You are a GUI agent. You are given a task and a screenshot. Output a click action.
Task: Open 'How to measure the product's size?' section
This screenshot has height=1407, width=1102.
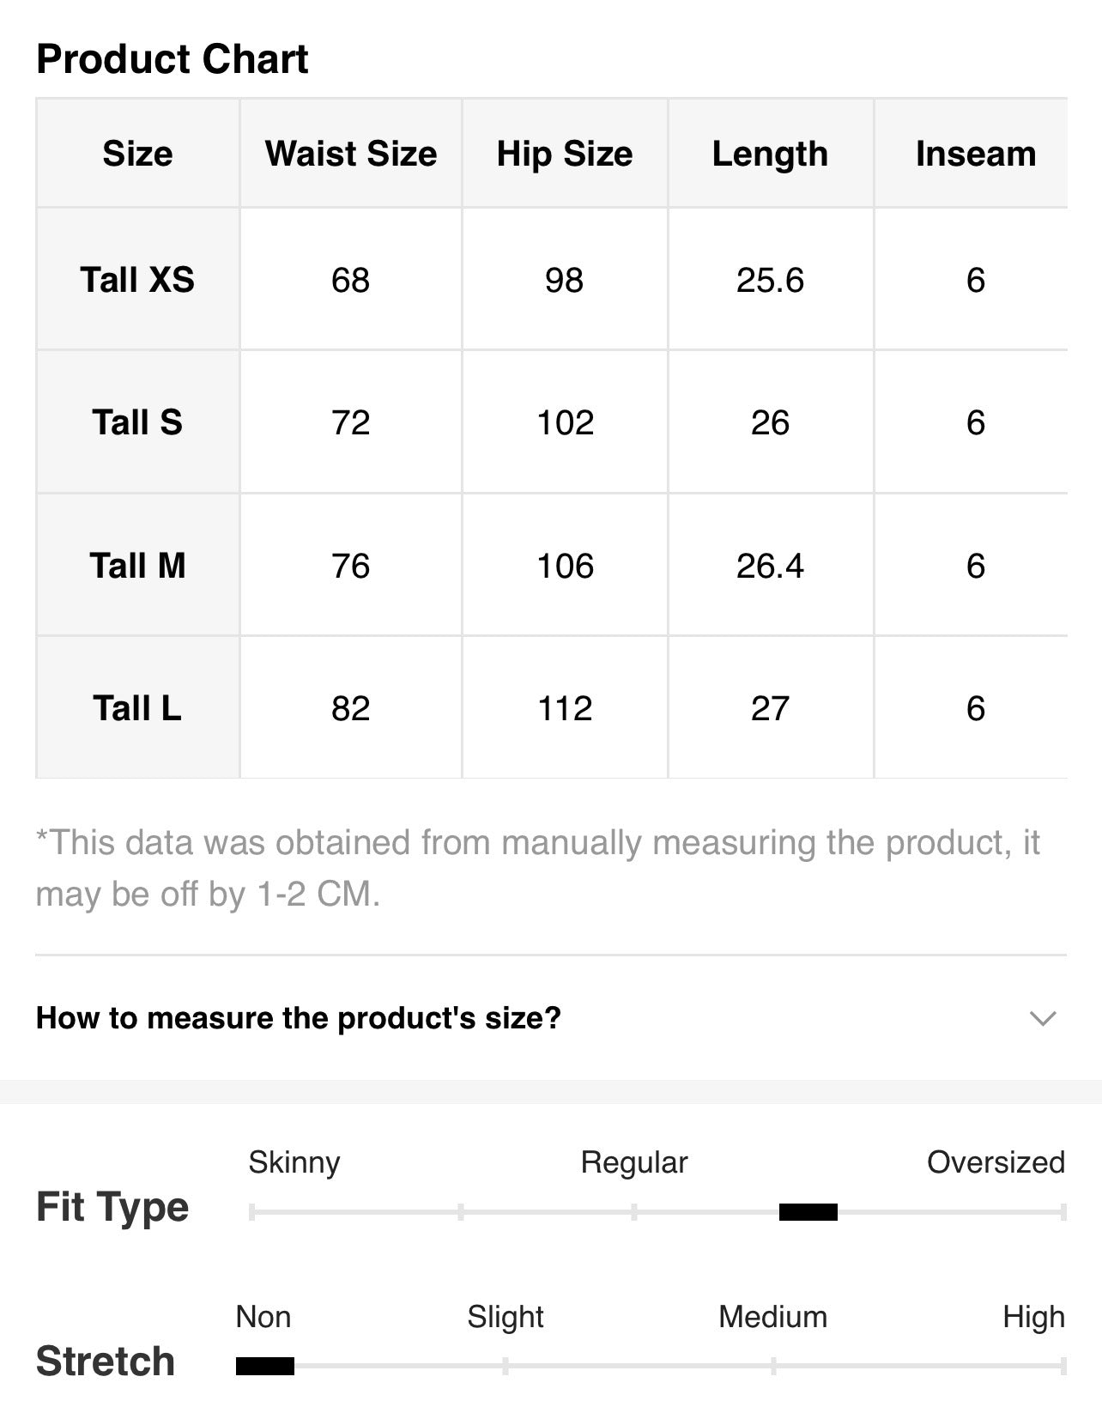click(550, 1018)
